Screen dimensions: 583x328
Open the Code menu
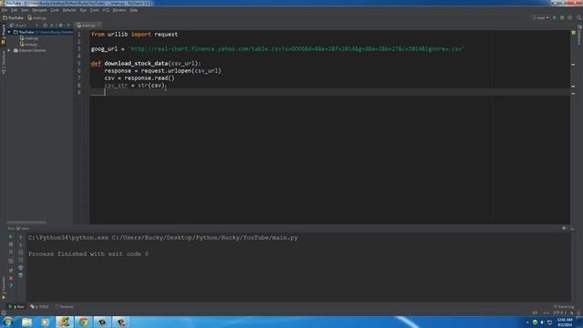[55, 10]
